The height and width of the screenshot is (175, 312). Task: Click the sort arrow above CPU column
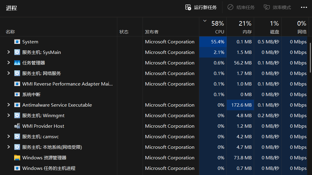click(x=205, y=21)
